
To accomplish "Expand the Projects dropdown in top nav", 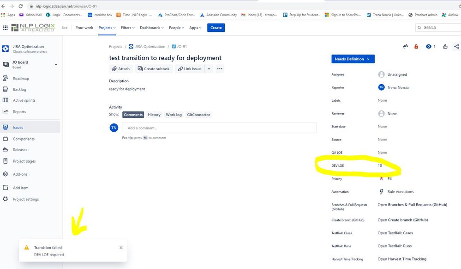I will 107,28.
